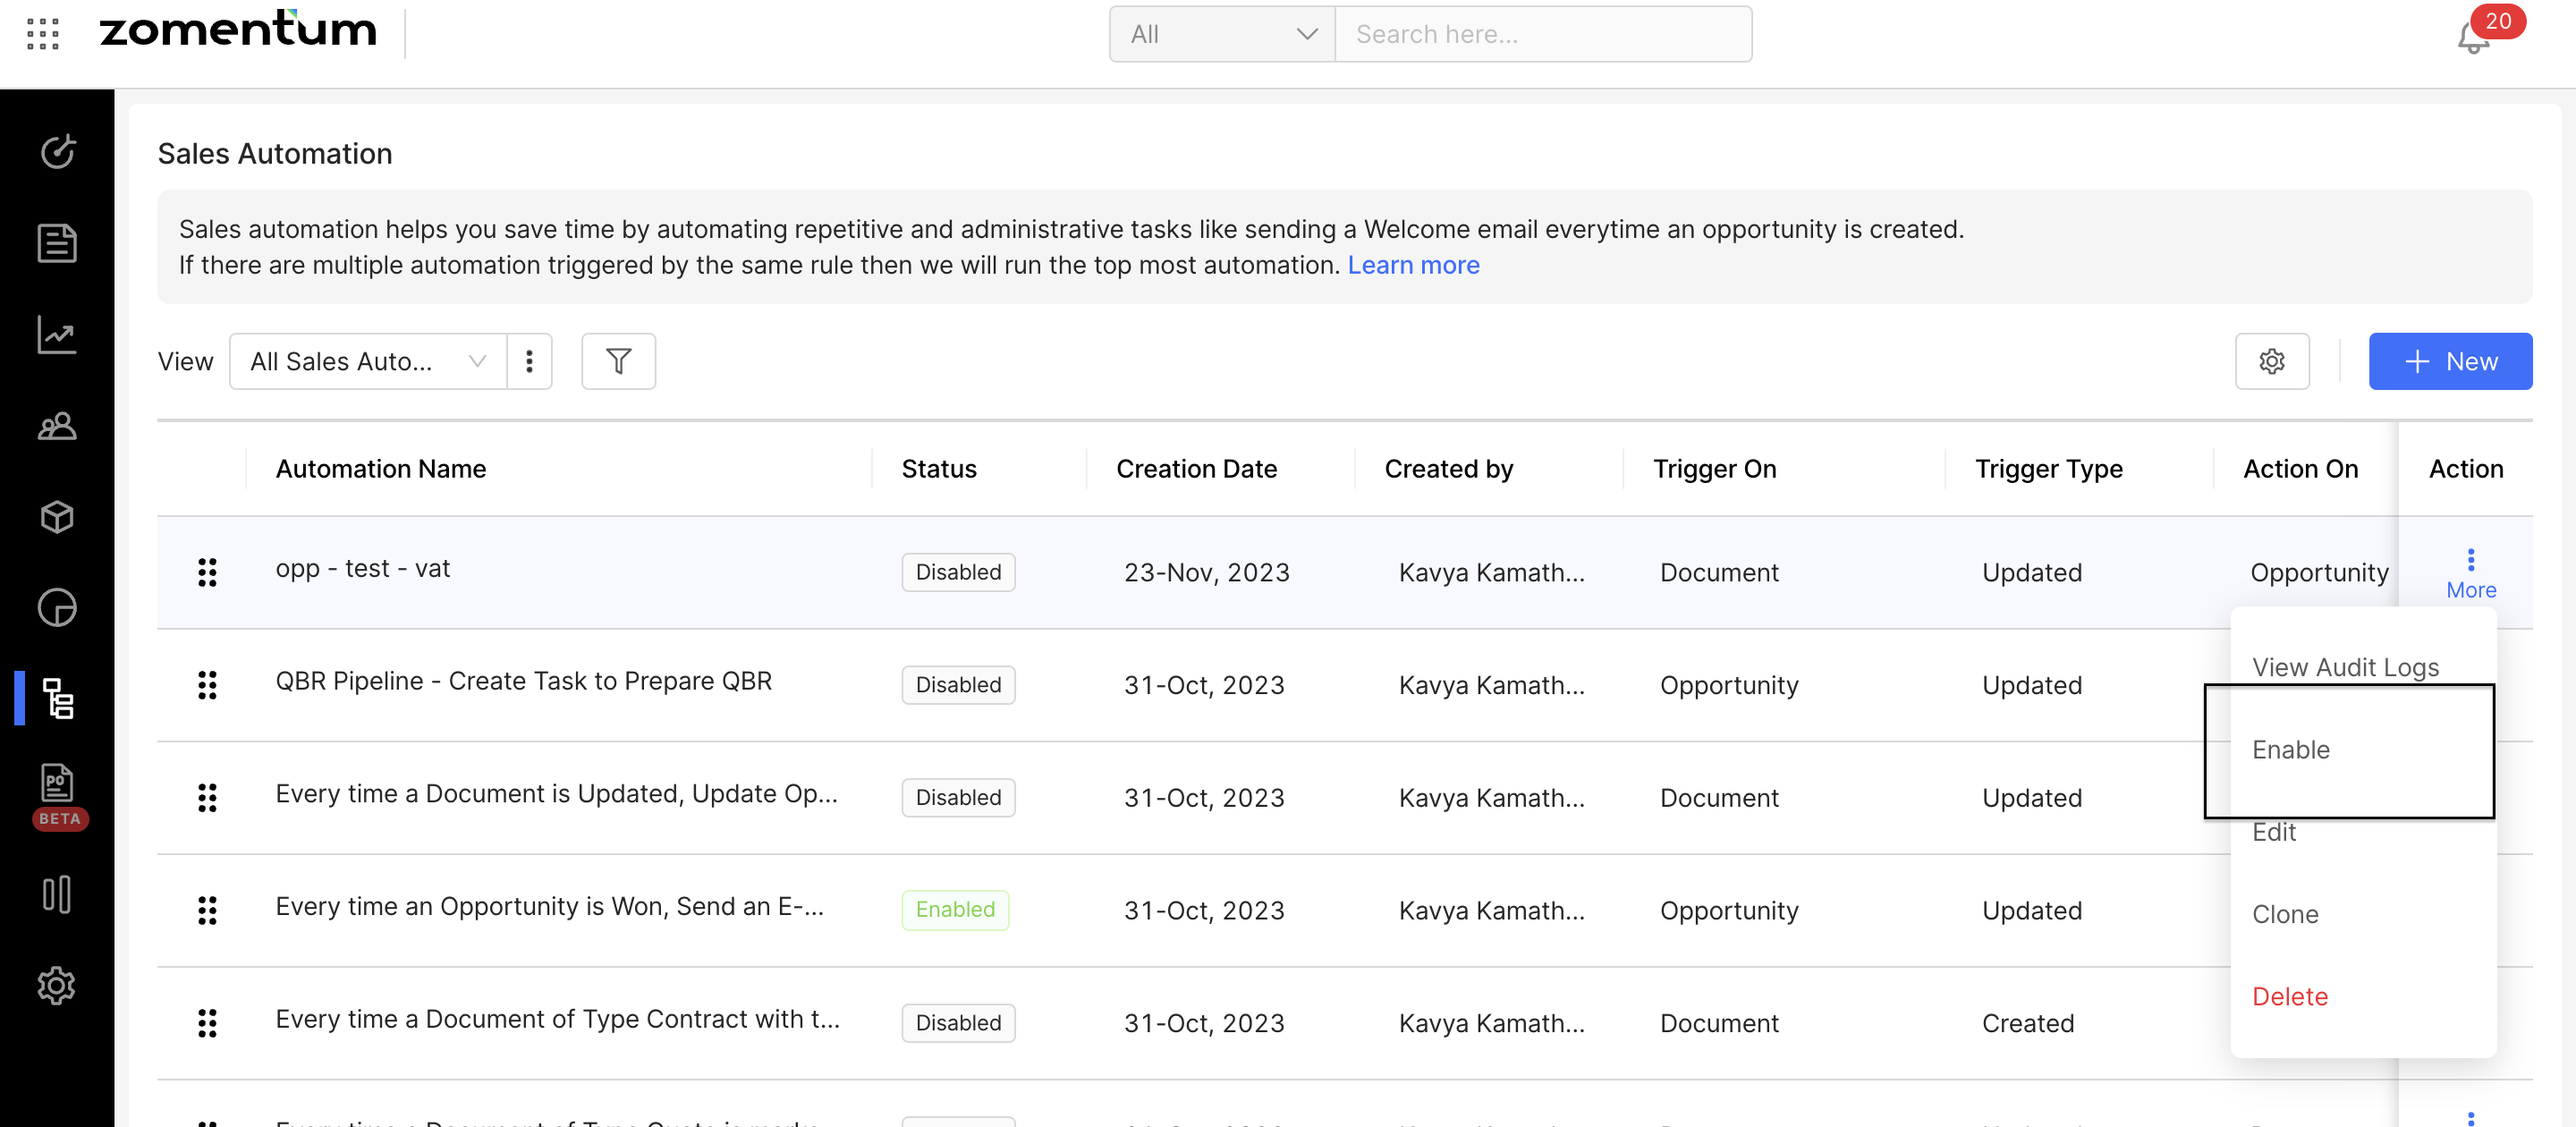
Task: Click the notifications bell icon
Action: [x=2472, y=38]
